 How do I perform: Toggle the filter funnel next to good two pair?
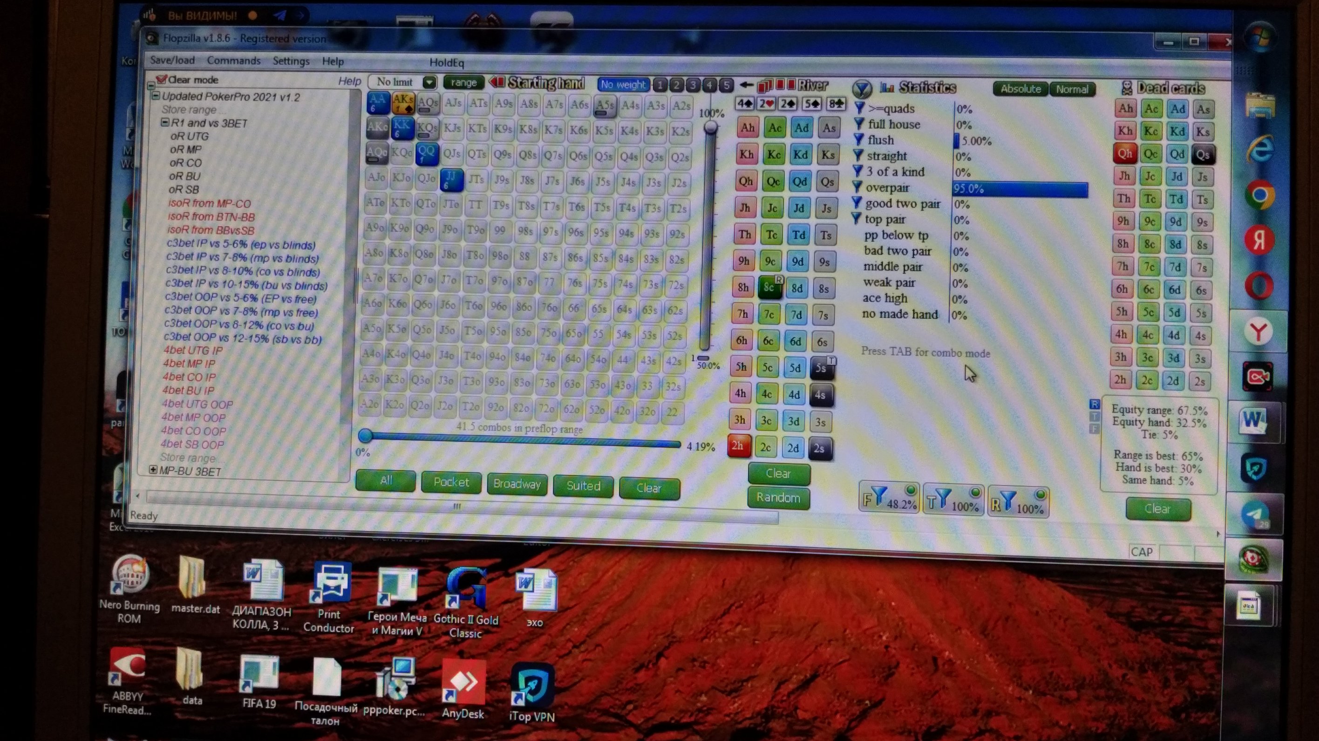pyautogui.click(x=857, y=202)
